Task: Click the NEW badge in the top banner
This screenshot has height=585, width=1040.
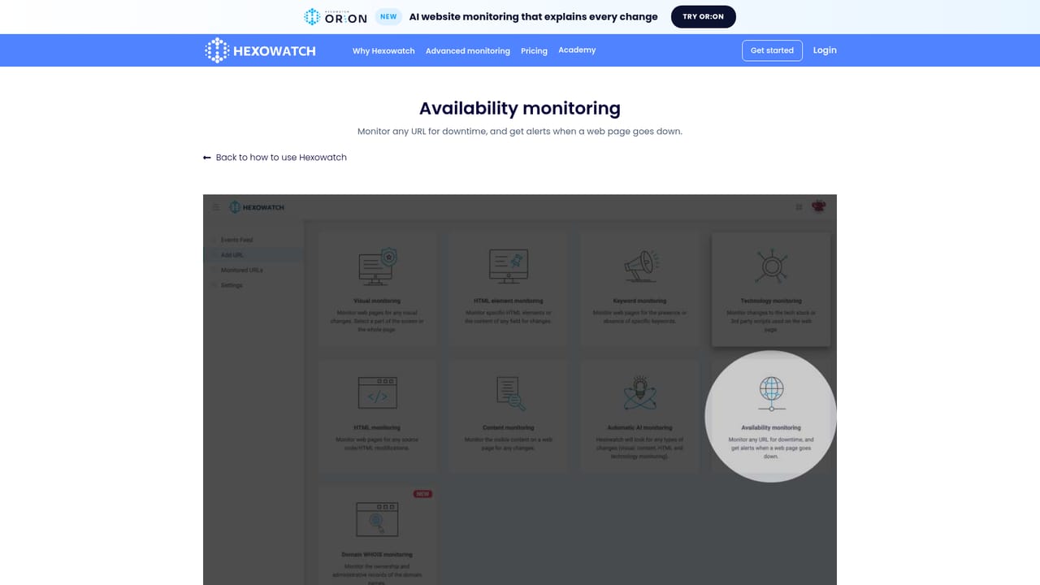Action: [388, 16]
